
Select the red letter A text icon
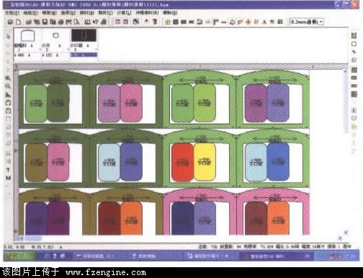pyautogui.click(x=264, y=22)
